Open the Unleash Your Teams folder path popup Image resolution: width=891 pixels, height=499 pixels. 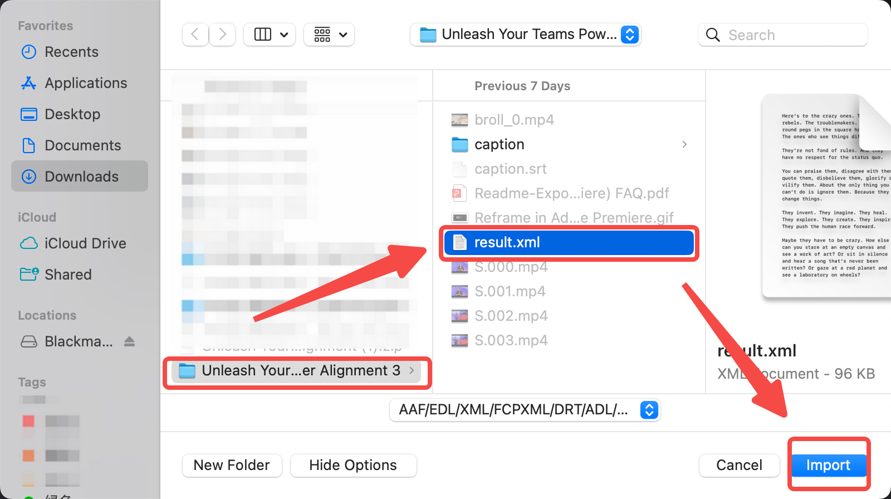[526, 35]
